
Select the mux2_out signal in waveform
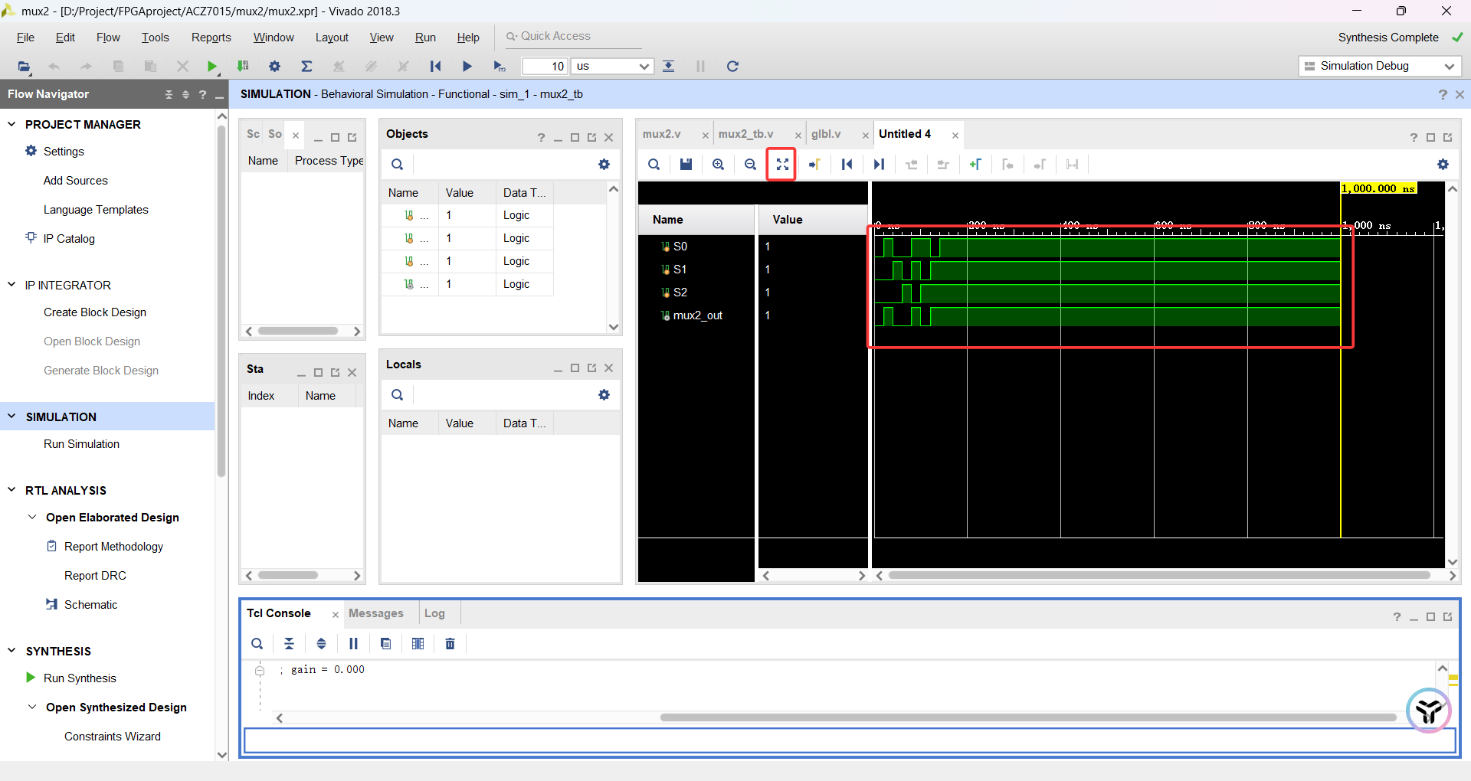697,315
